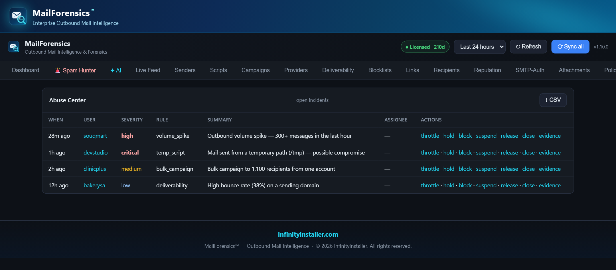
Task: Click the Sync all button
Action: pos(570,46)
